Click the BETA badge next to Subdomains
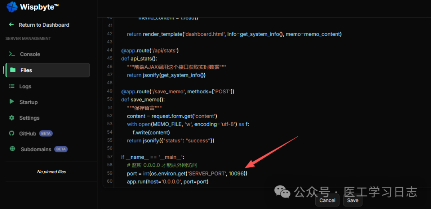Image resolution: width=431 pixels, height=209 pixels. tap(61, 149)
